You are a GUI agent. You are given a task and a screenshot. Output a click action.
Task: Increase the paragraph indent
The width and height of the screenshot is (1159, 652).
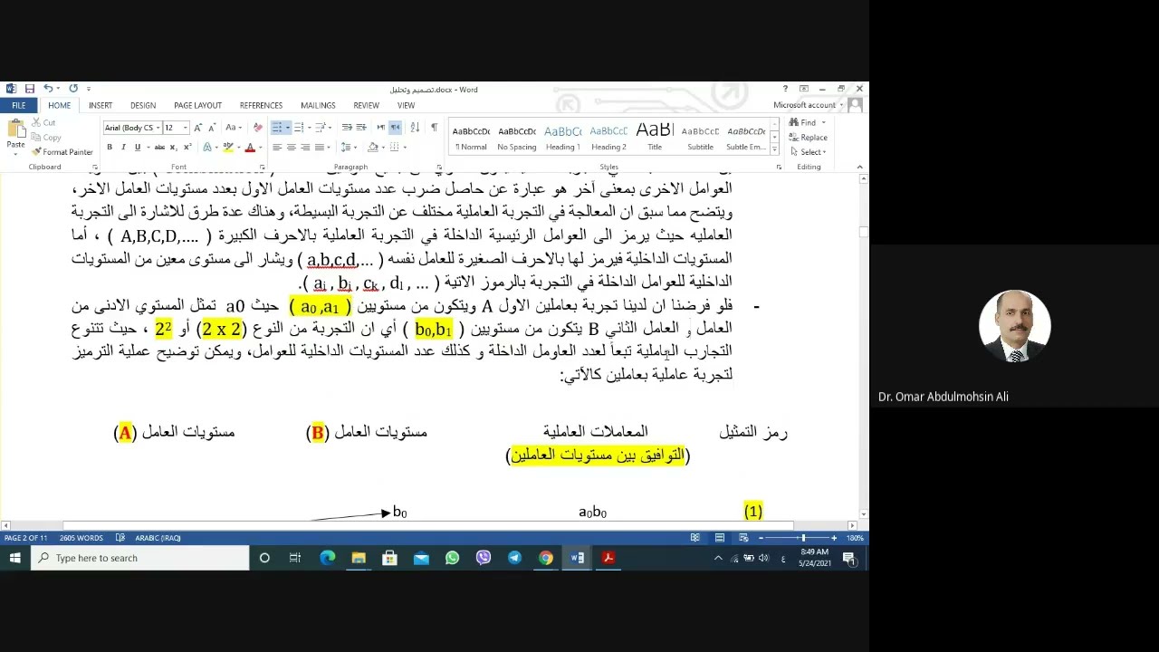(361, 128)
